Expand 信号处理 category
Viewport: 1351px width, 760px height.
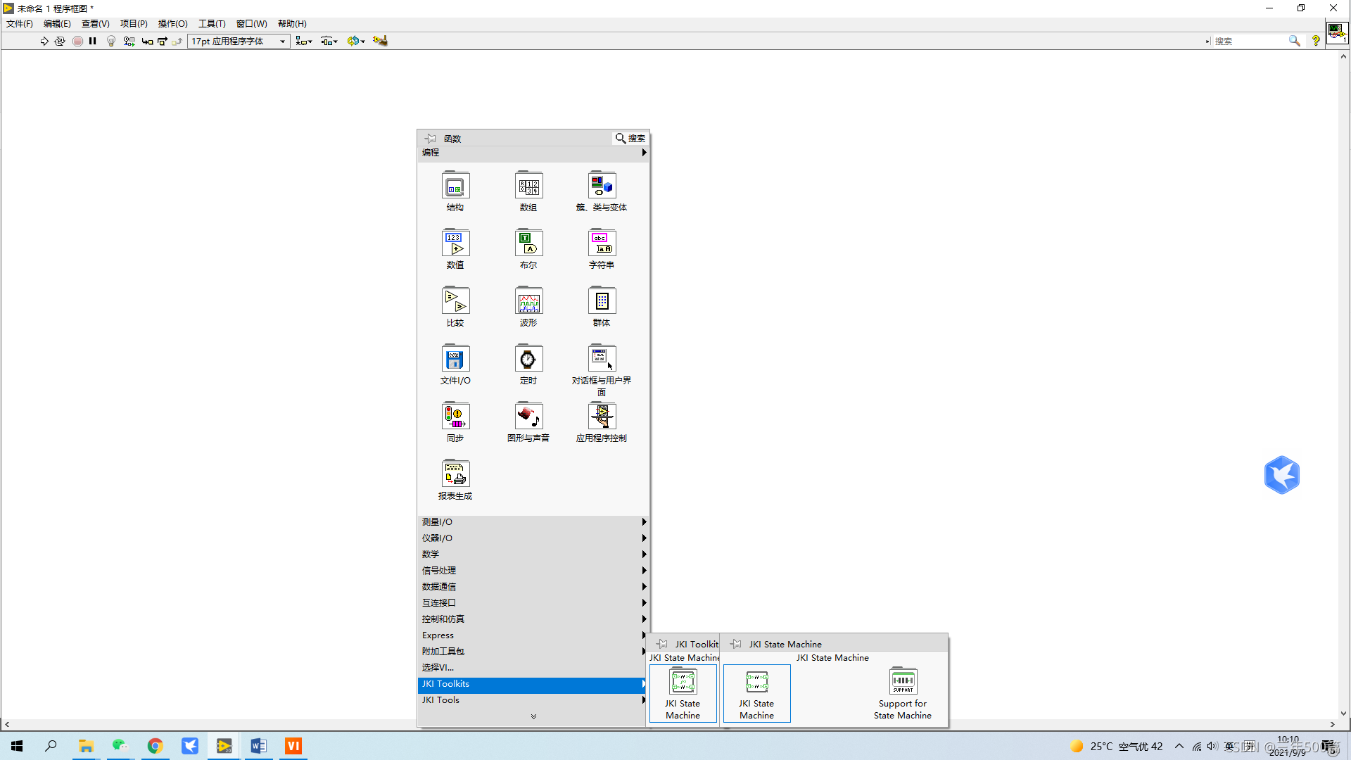point(533,571)
